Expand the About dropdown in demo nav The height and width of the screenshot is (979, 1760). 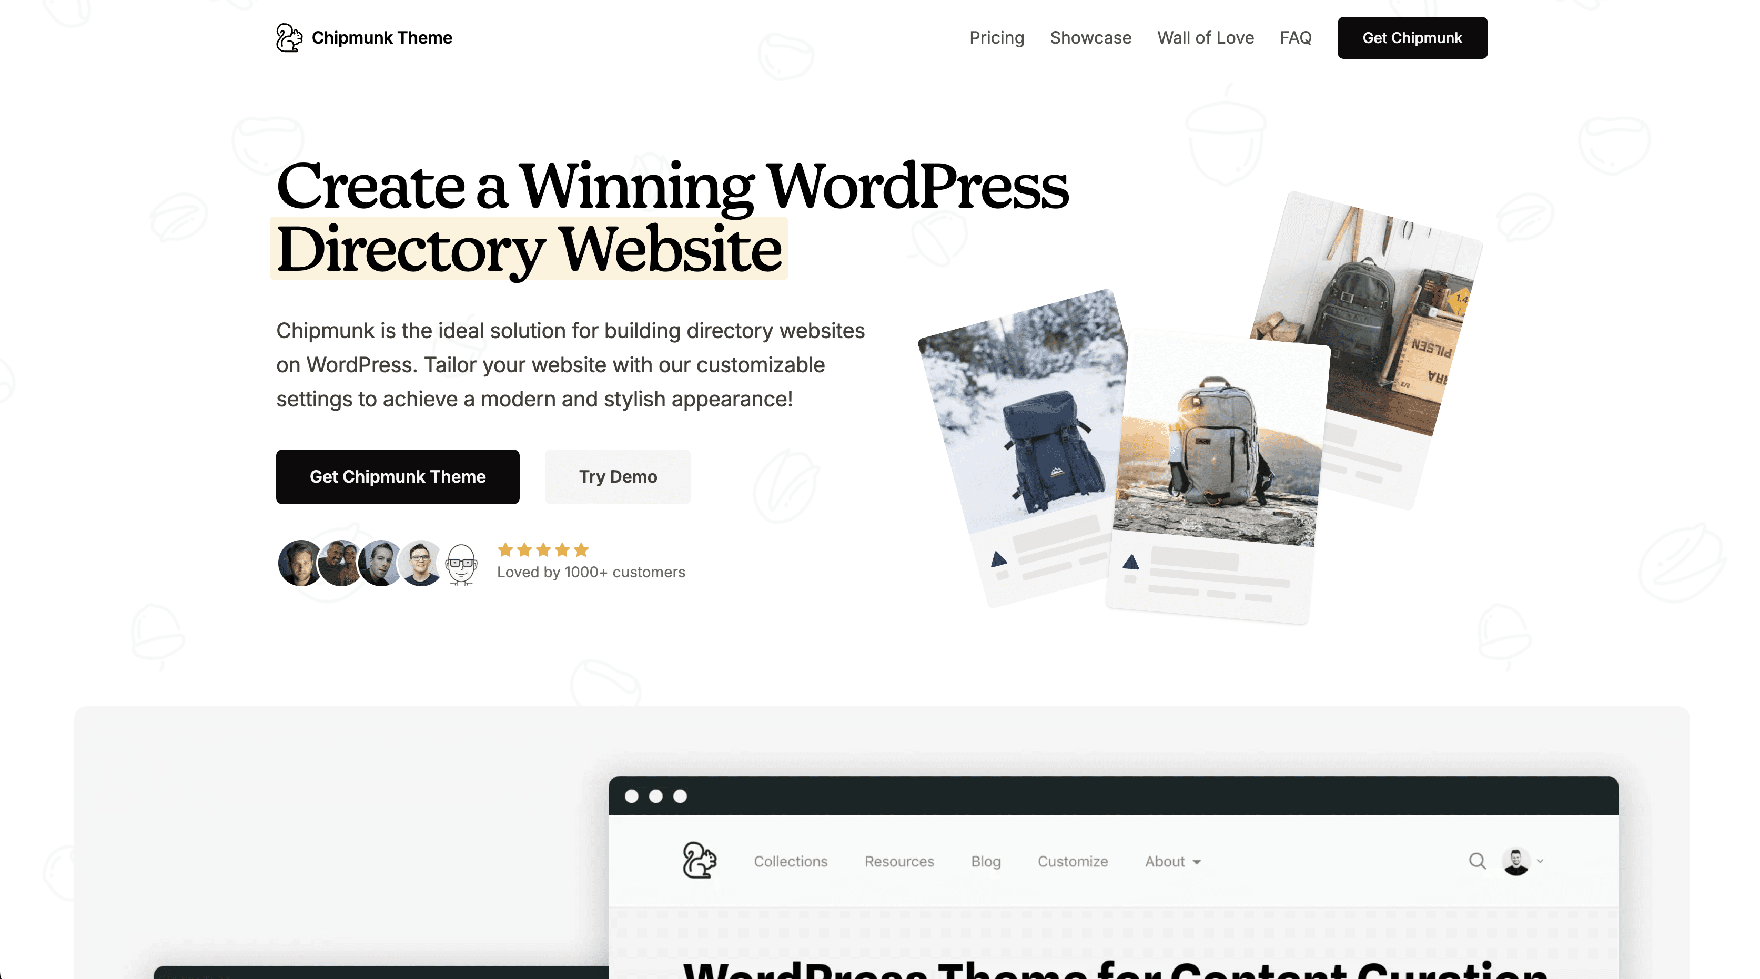coord(1172,861)
